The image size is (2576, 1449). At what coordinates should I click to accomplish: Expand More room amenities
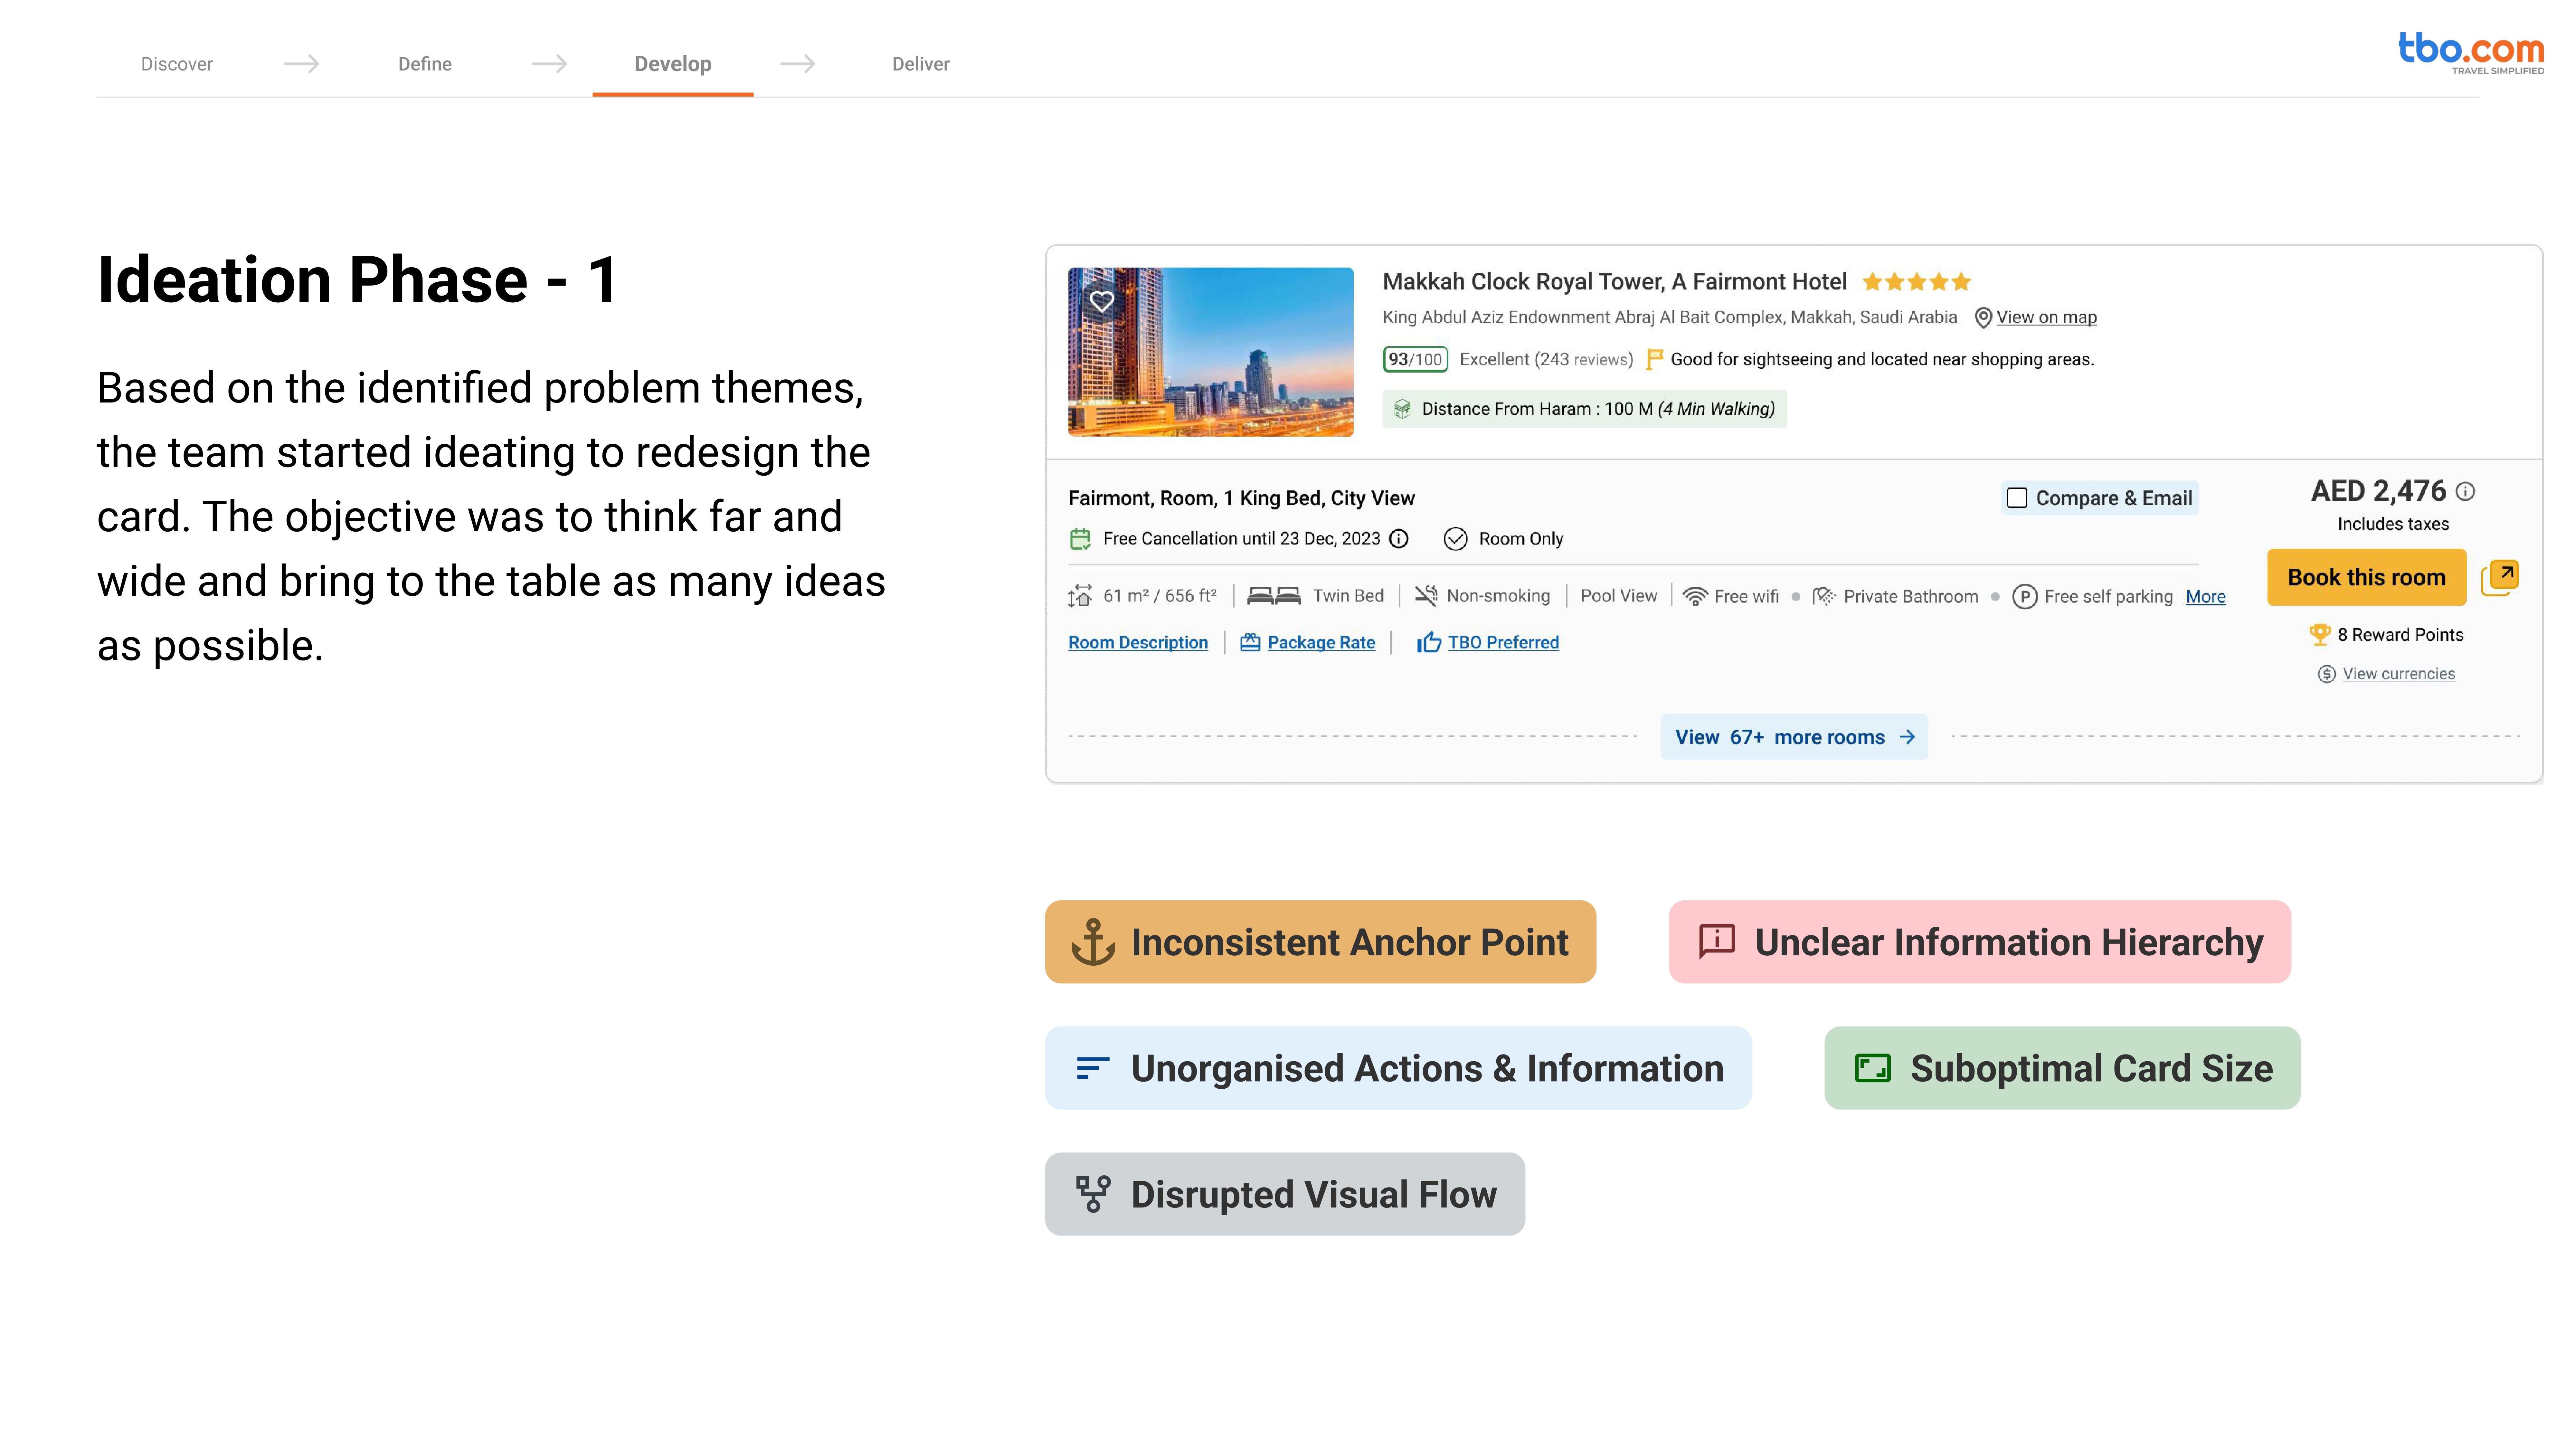[2205, 597]
